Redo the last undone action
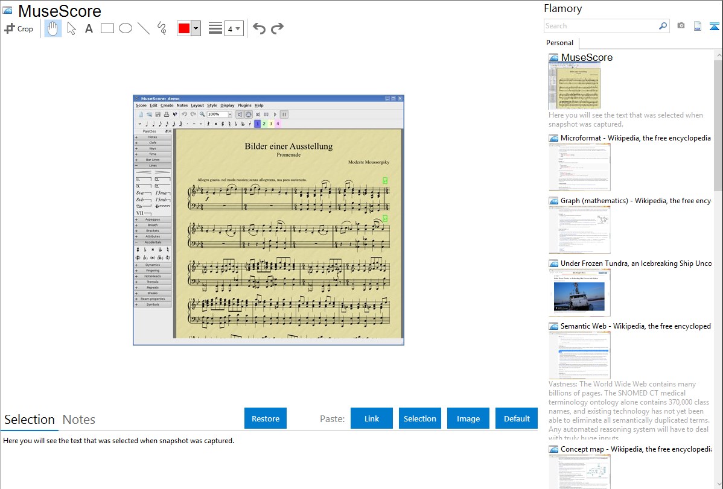723x489 pixels. 277,28
